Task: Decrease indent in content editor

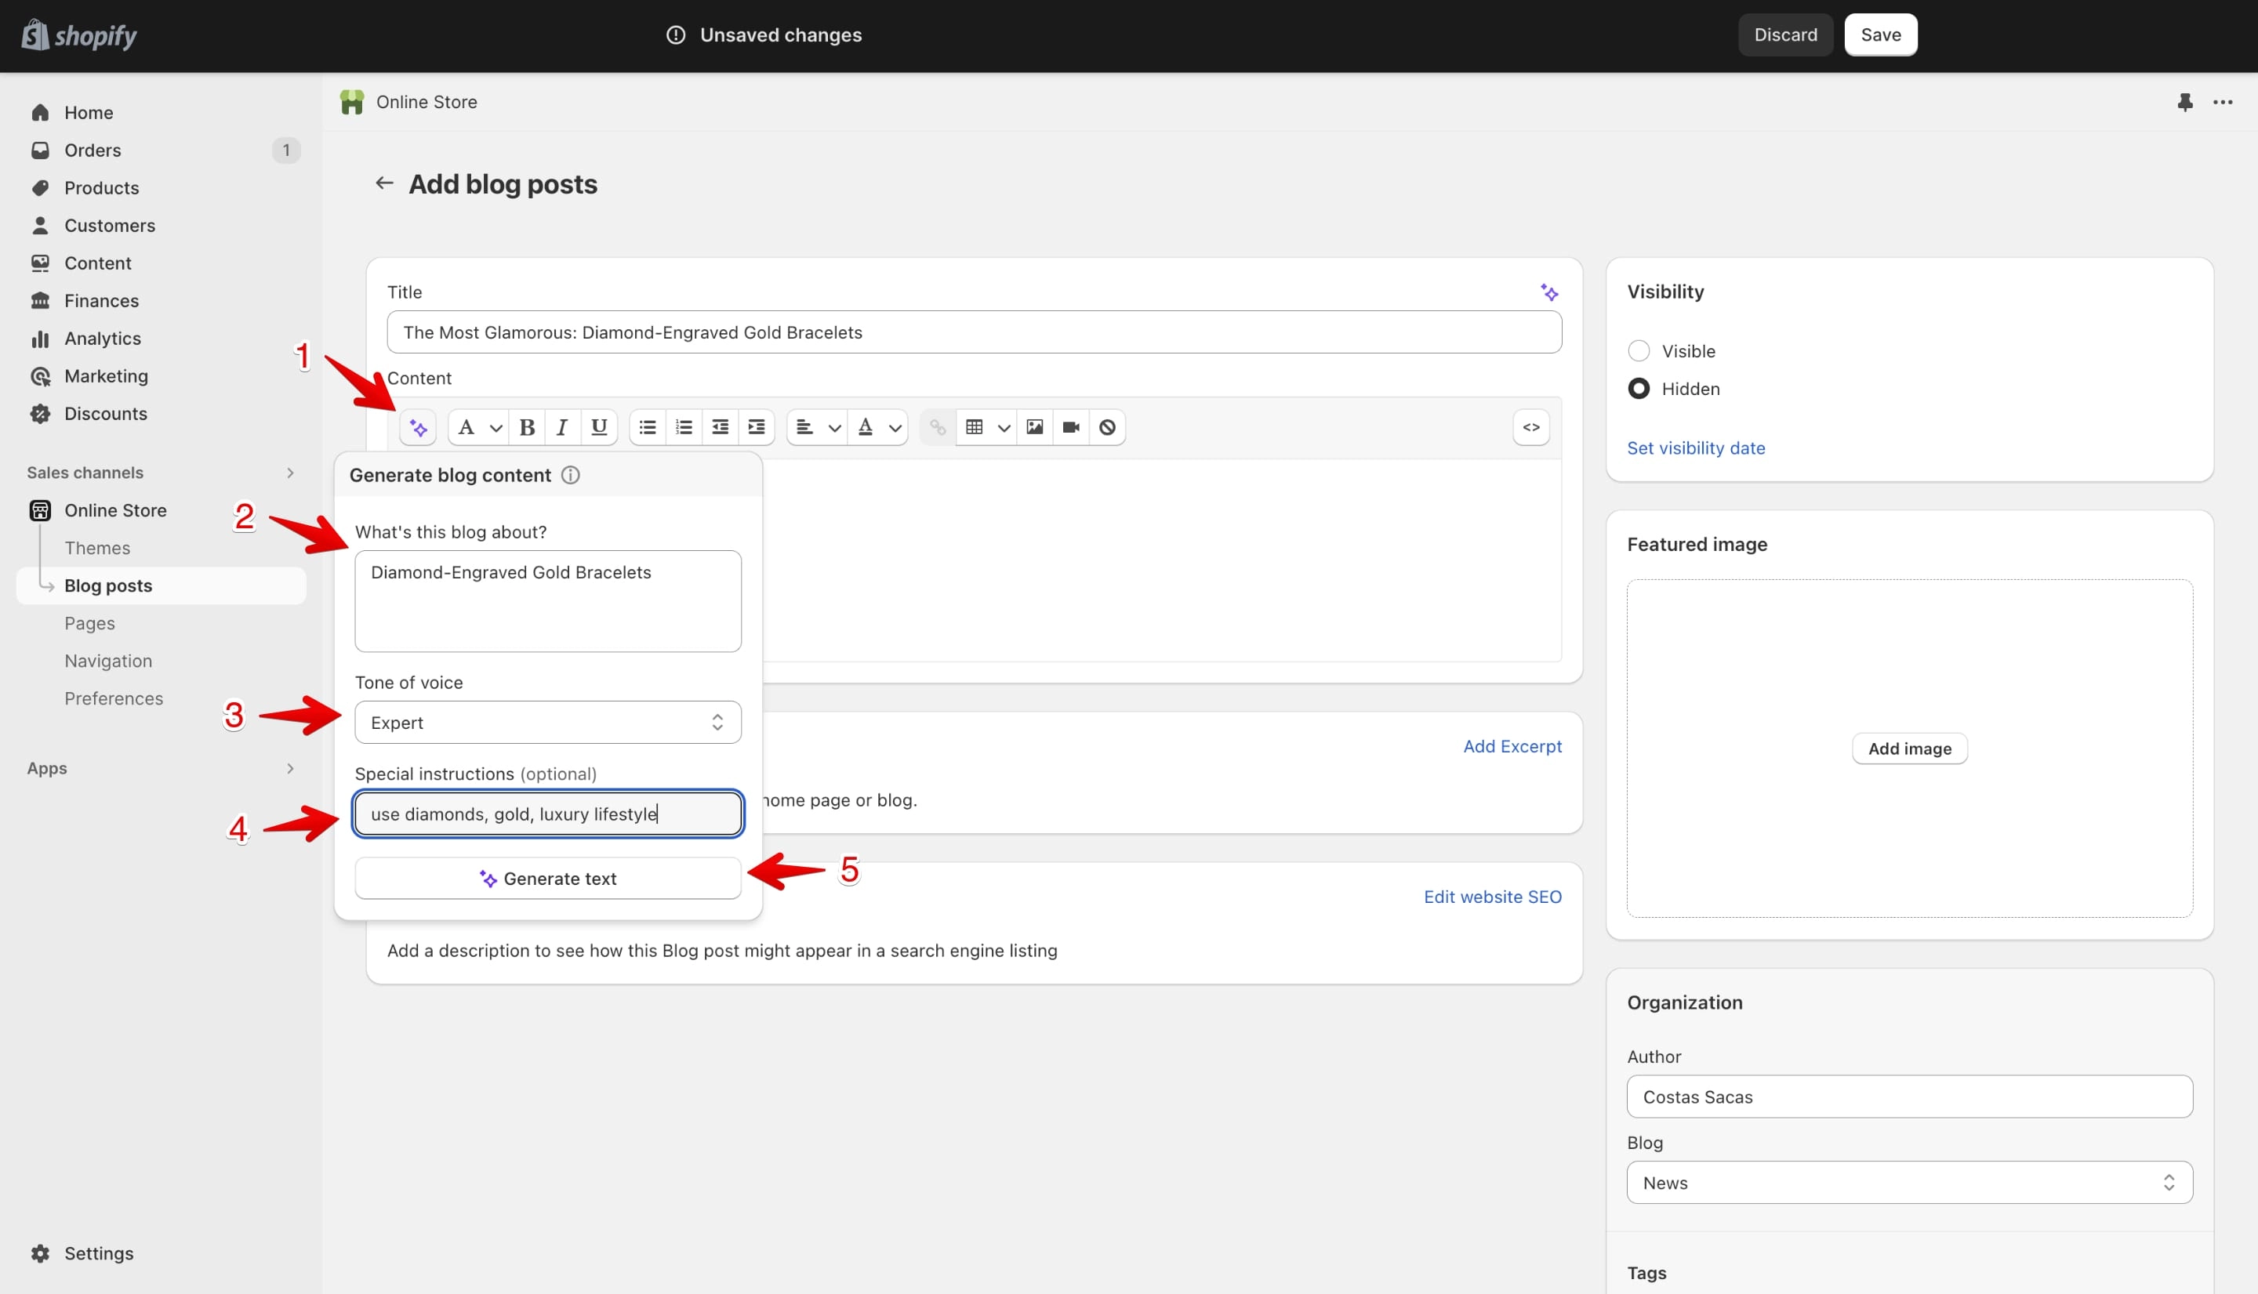Action: pyautogui.click(x=720, y=427)
